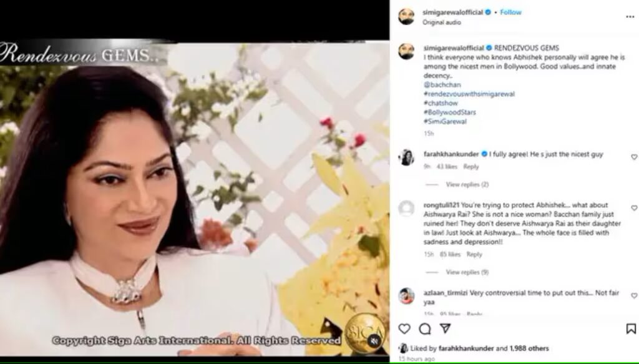Open the #BollywoodStars hashtag
The width and height of the screenshot is (639, 364).
pyautogui.click(x=449, y=112)
